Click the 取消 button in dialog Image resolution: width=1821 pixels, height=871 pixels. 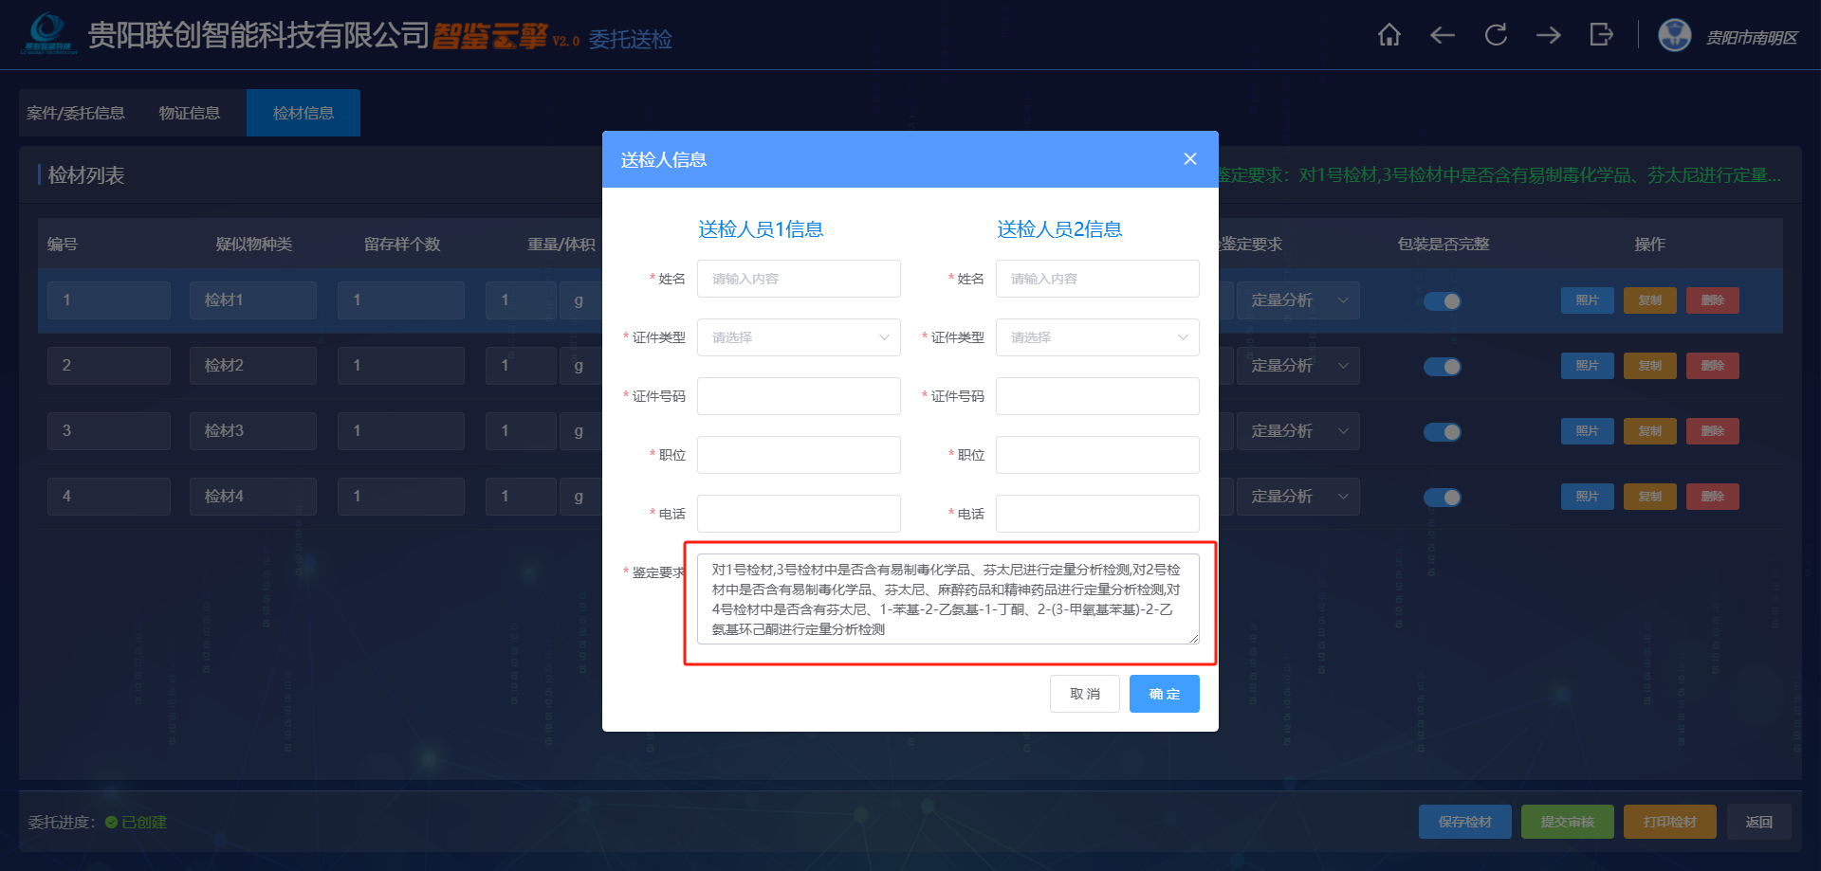[1085, 694]
